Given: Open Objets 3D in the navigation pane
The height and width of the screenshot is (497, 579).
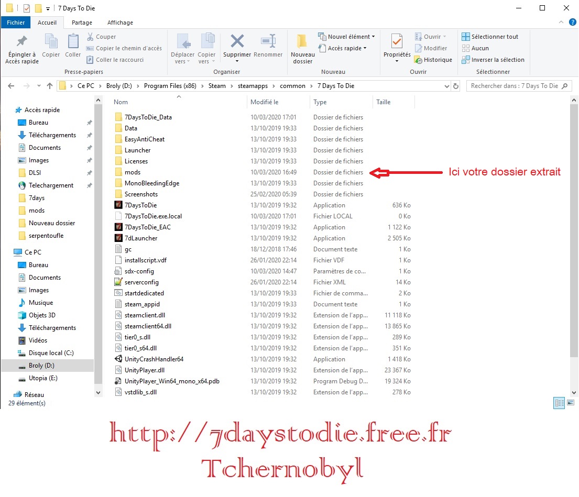Looking at the screenshot, I should 42,315.
